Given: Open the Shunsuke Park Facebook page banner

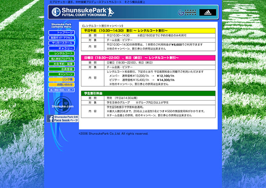Looking at the screenshot, I should 63,119.
